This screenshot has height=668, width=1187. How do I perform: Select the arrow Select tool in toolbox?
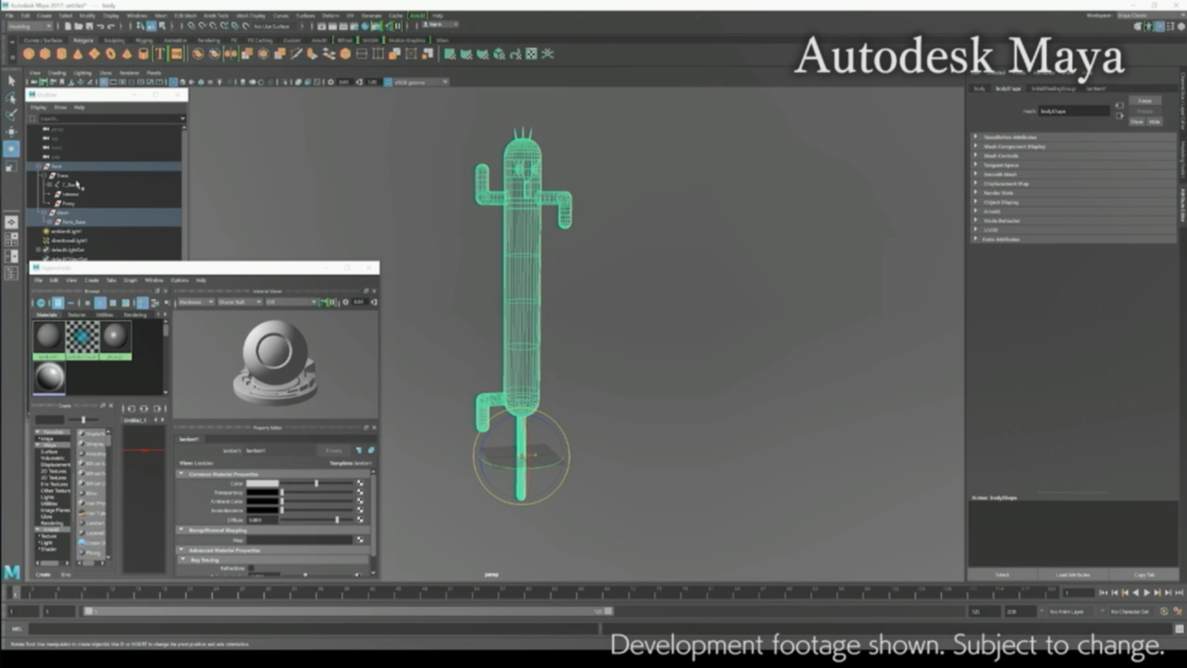[x=12, y=81]
